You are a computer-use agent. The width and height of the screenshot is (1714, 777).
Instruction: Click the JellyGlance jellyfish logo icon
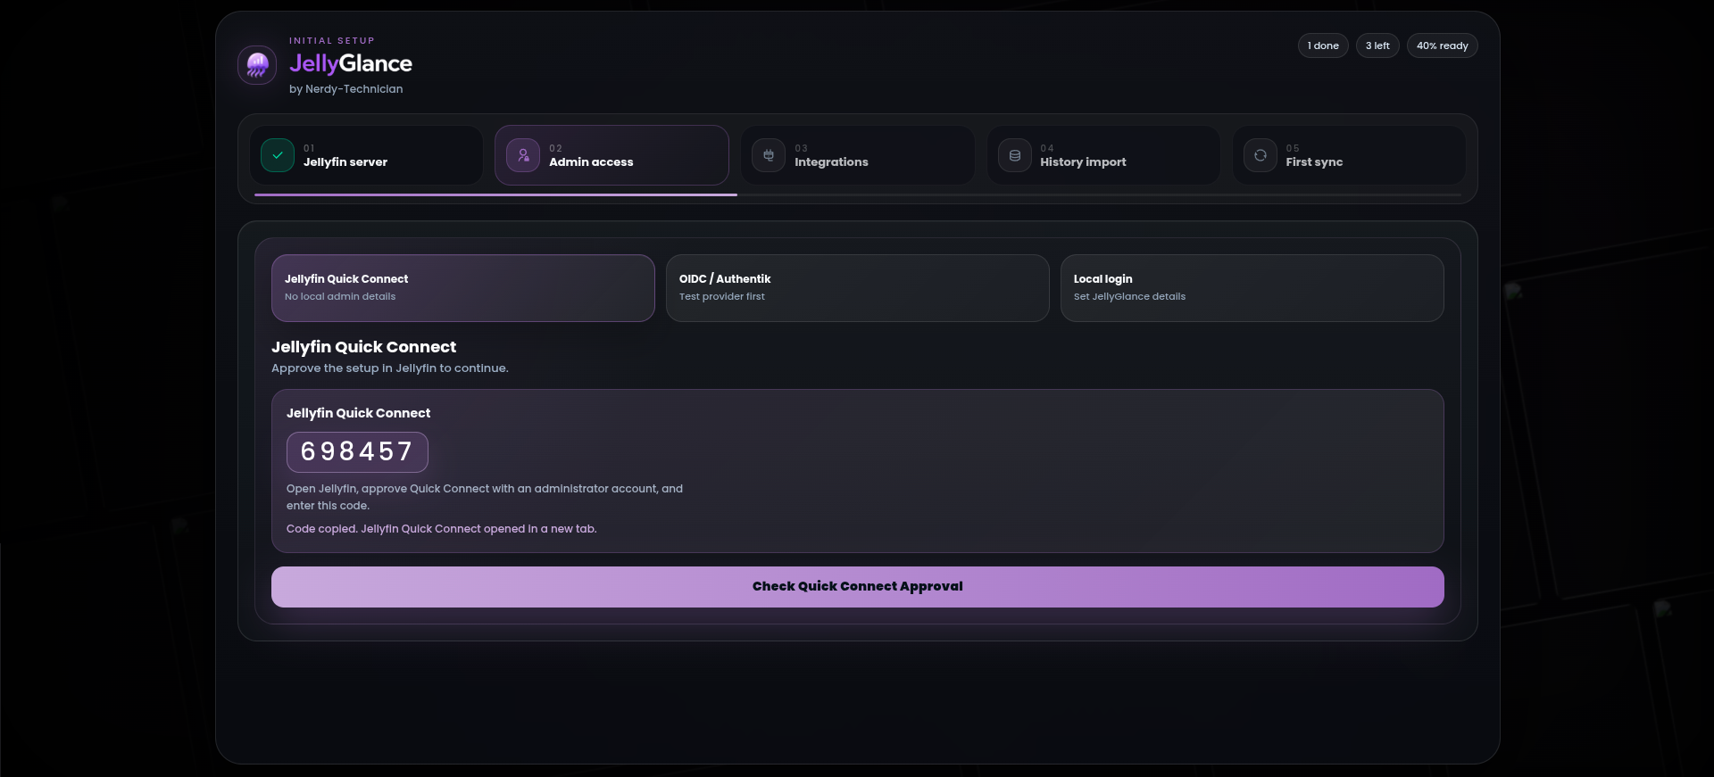pos(257,65)
